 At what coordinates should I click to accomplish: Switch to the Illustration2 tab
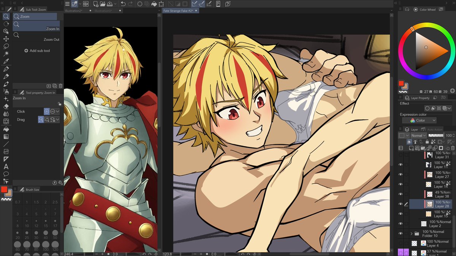pos(73,11)
